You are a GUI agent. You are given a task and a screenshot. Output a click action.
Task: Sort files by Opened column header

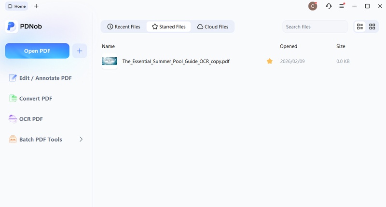pyautogui.click(x=289, y=47)
